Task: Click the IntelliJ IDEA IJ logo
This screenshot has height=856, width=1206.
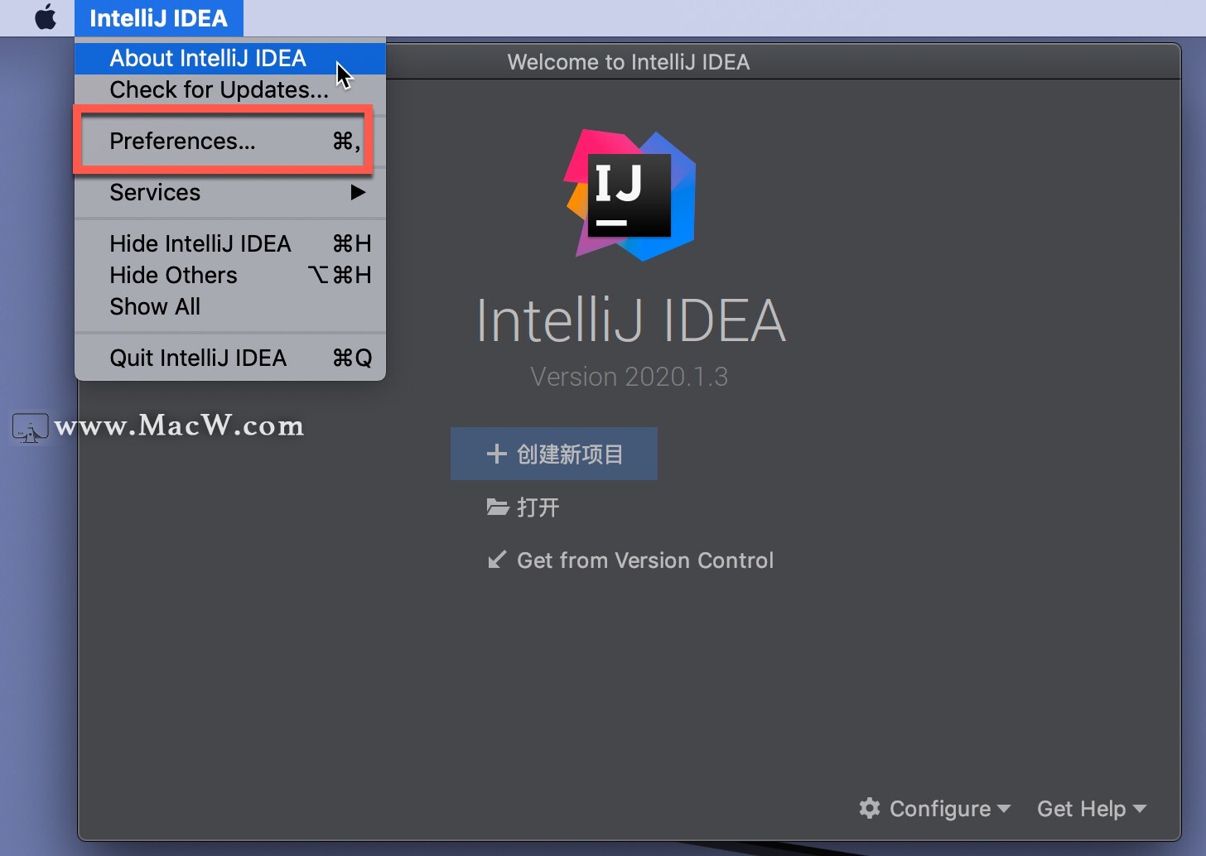Action: tap(631, 195)
